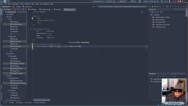
Task: Click pkg breadcrumb in navigation bar
Action: point(13,6)
